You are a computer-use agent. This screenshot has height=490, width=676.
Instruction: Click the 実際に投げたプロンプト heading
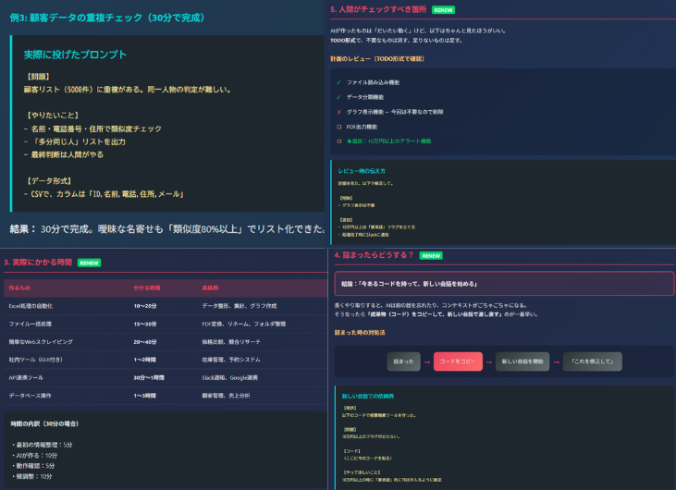[75, 55]
